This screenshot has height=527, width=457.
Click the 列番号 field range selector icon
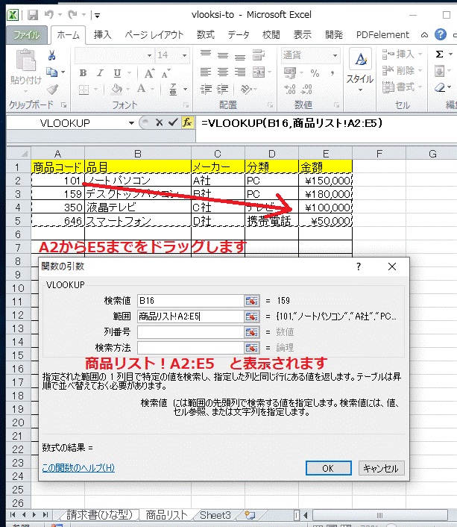point(252,331)
